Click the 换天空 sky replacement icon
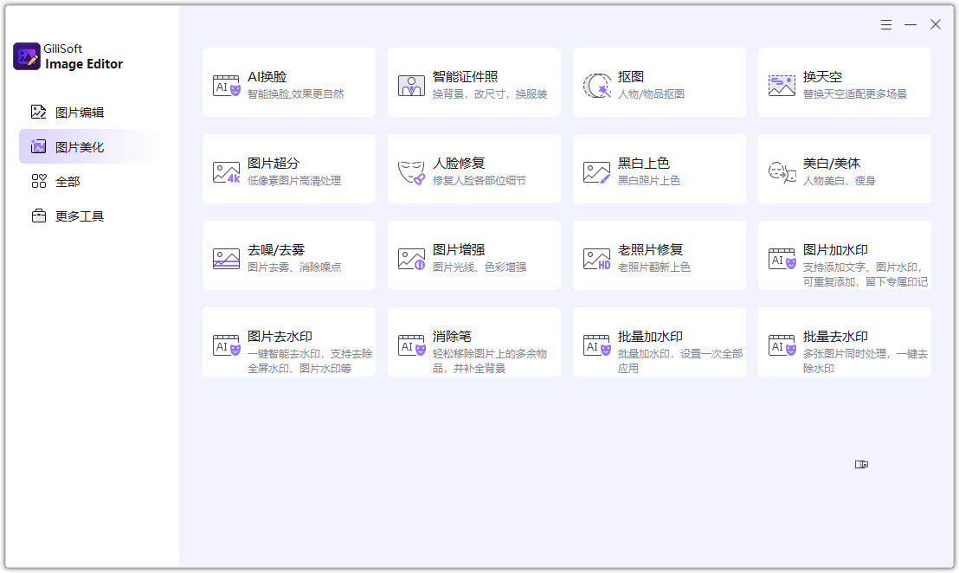Viewport: 959px width, 573px height. [x=782, y=85]
